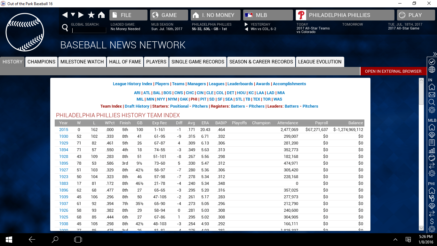Open the Leaderboards link
Image resolution: width=437 pixels, height=246 pixels.
click(240, 84)
